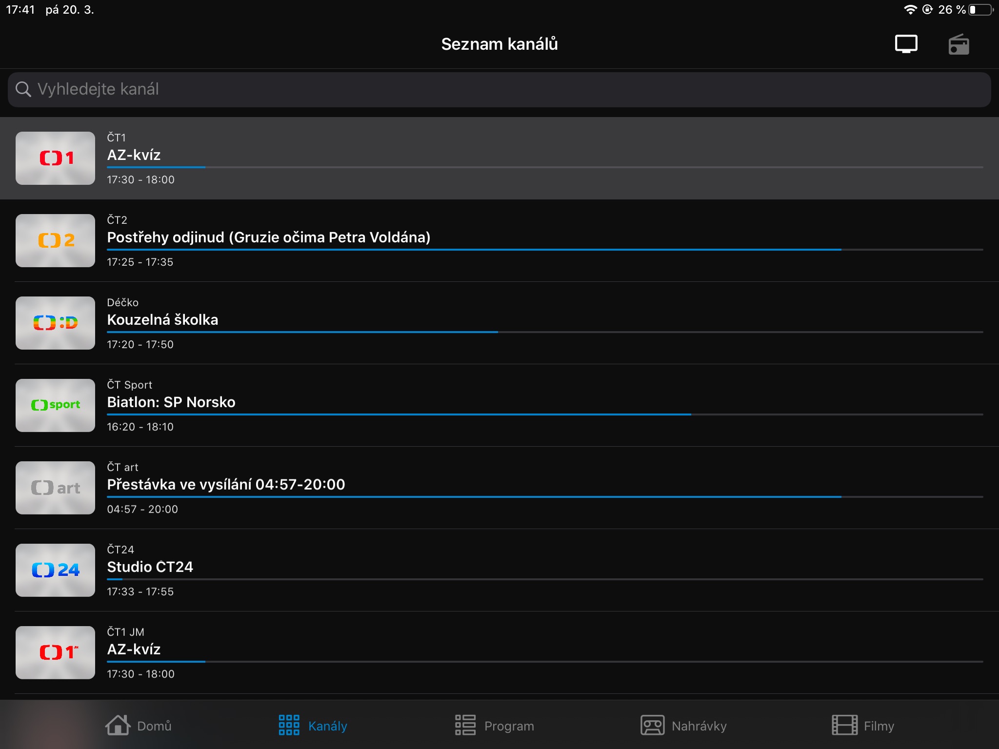
Task: Tap the search magnifier icon
Action: tap(23, 89)
